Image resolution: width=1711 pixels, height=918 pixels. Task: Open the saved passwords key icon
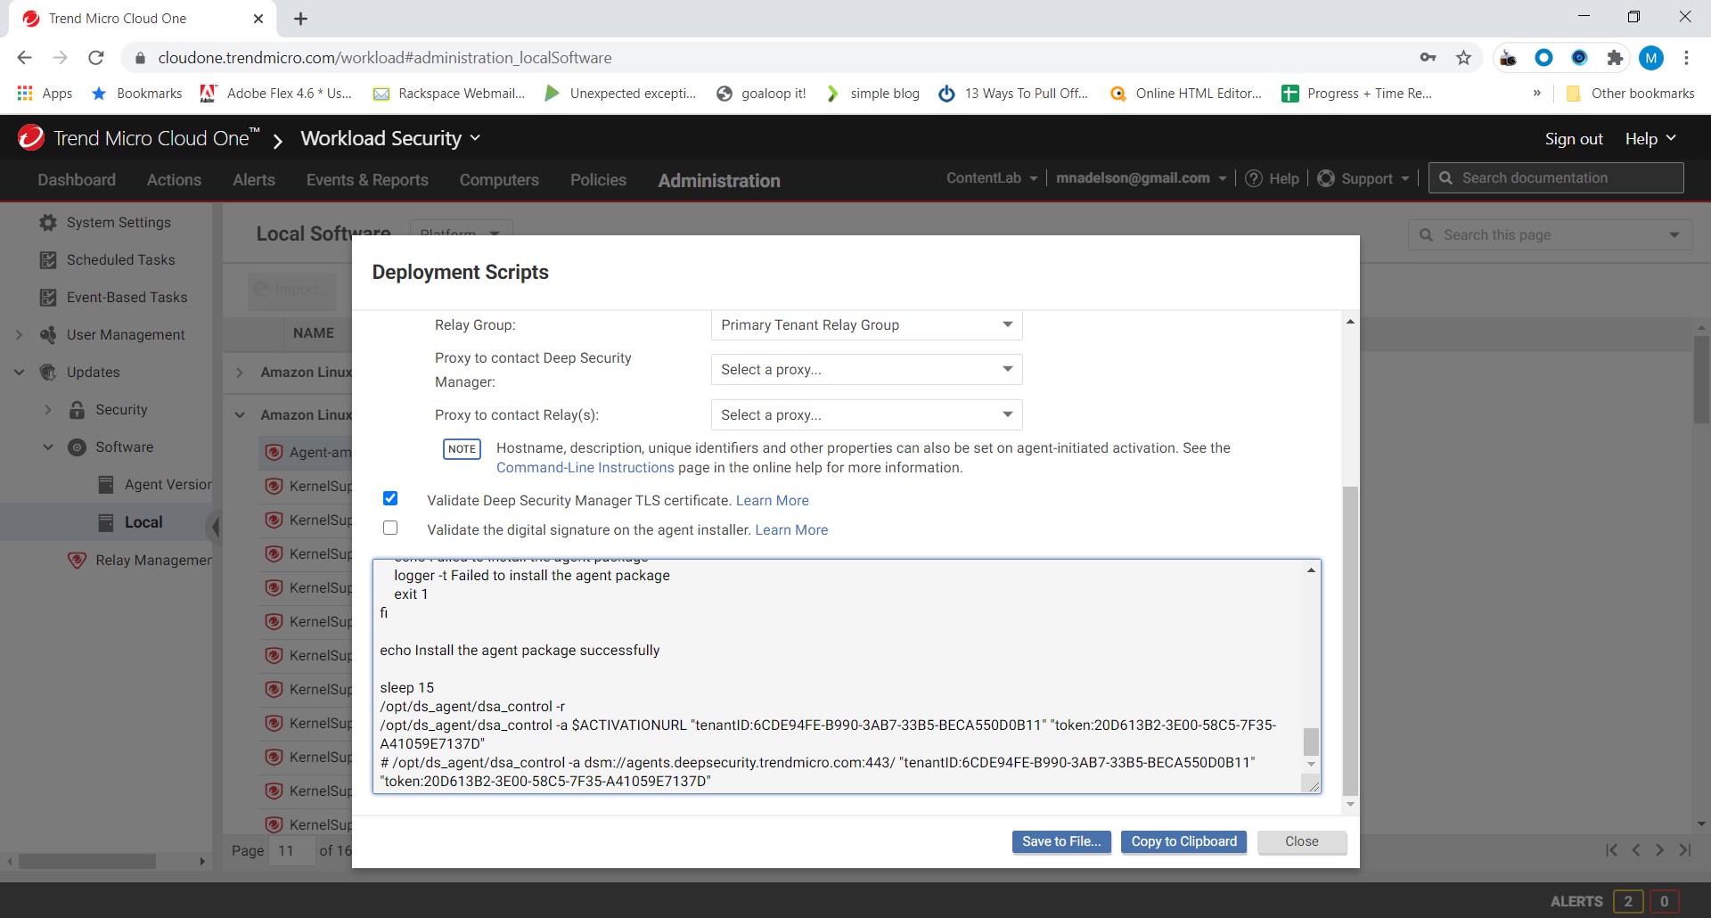(1428, 58)
